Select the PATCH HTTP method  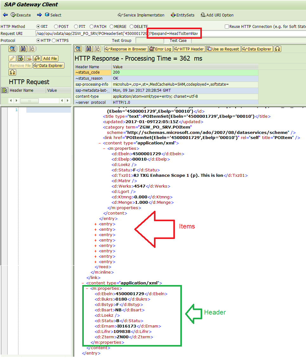91,27
